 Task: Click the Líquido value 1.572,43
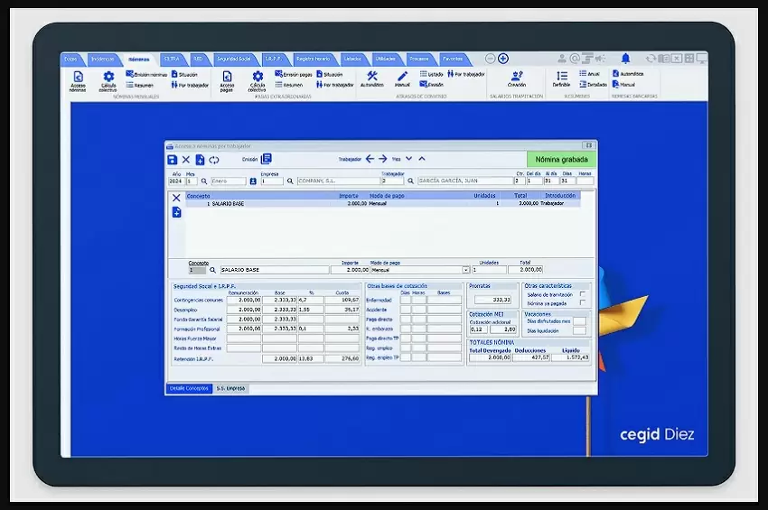(x=571, y=357)
